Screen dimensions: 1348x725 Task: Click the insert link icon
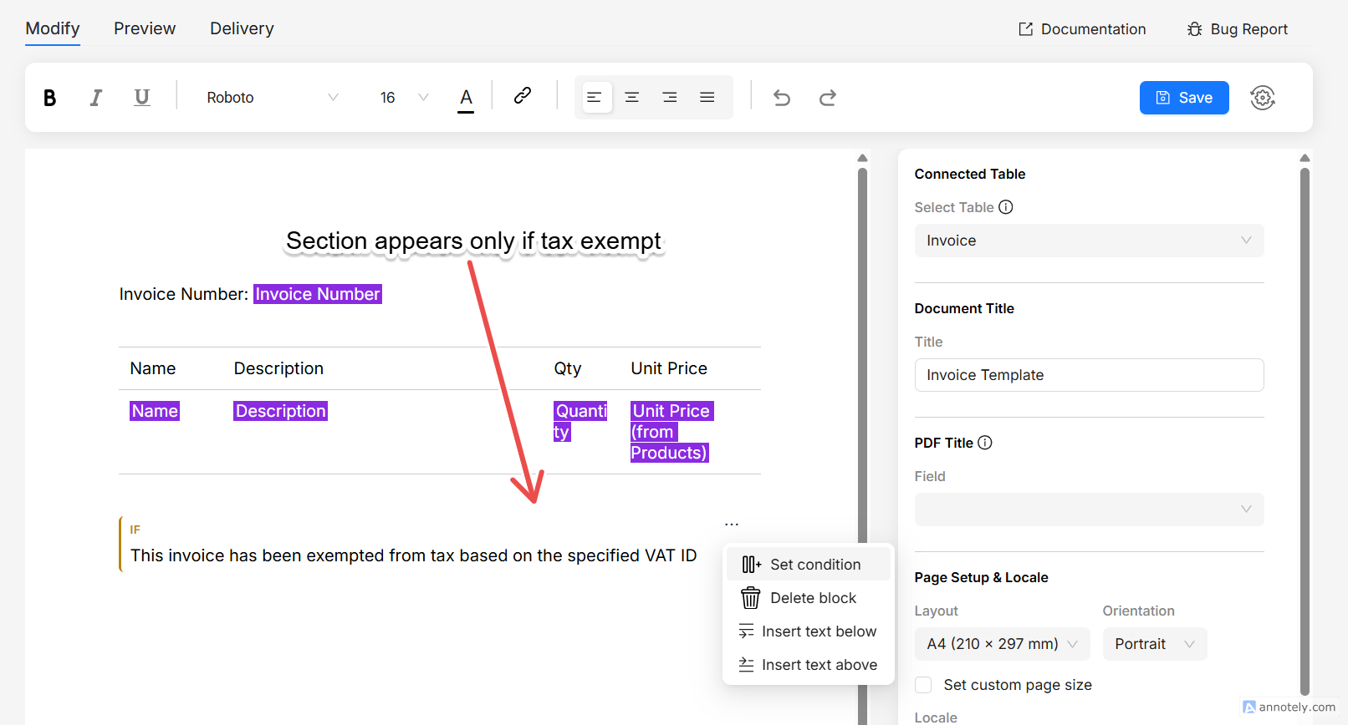point(523,96)
